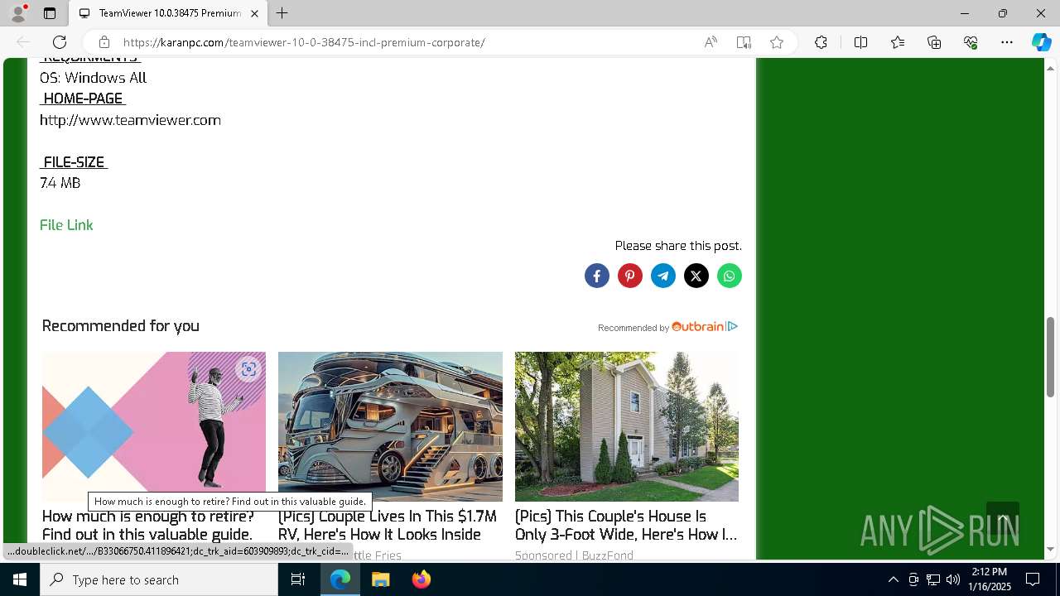Turn on Read aloud
This screenshot has width=1060, height=596.
[711, 42]
